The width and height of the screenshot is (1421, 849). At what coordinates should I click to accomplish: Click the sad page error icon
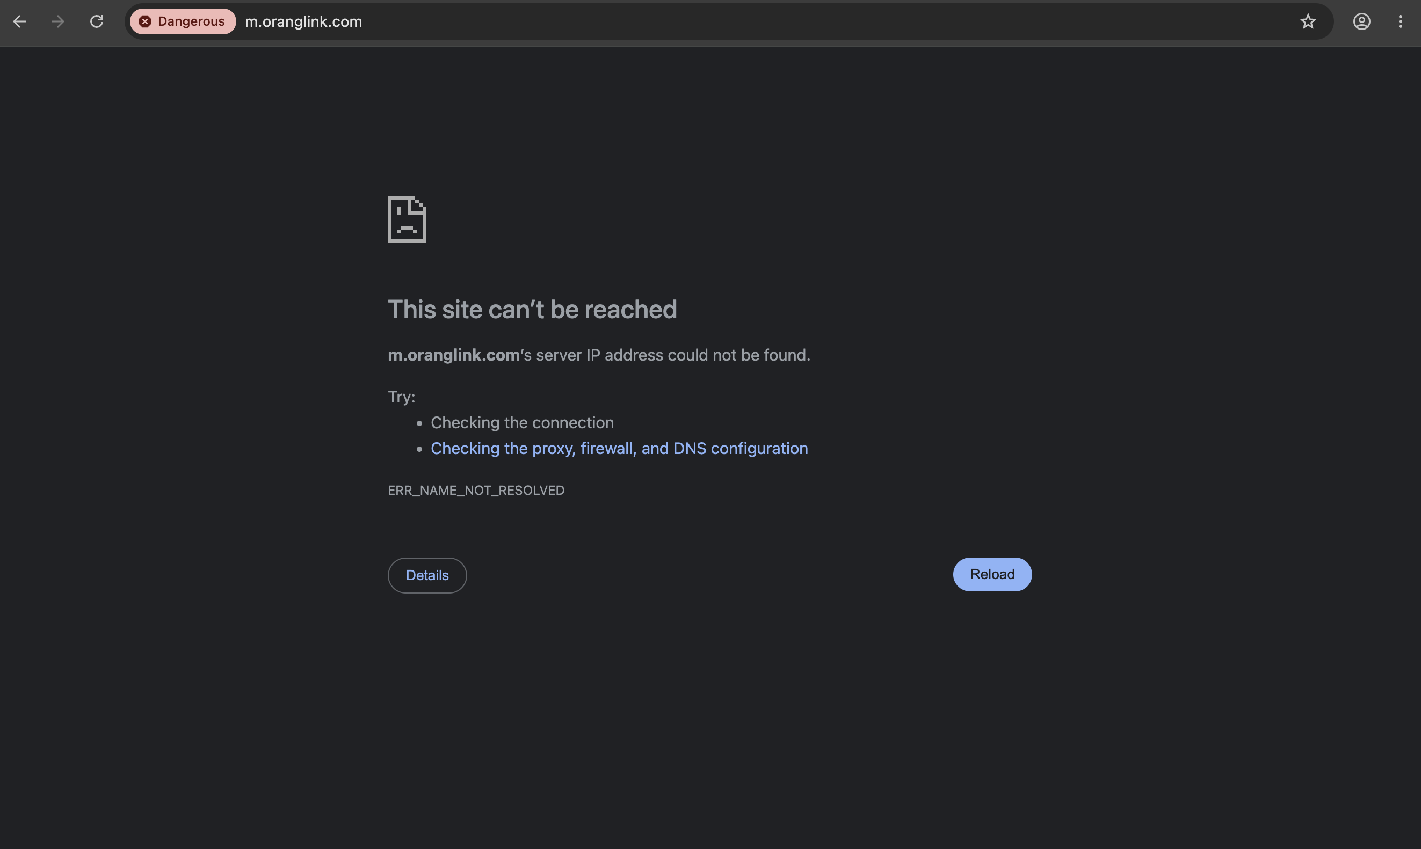click(407, 219)
